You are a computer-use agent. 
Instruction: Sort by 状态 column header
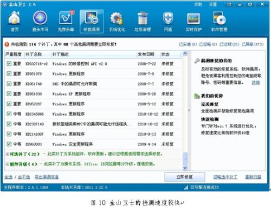[165, 54]
